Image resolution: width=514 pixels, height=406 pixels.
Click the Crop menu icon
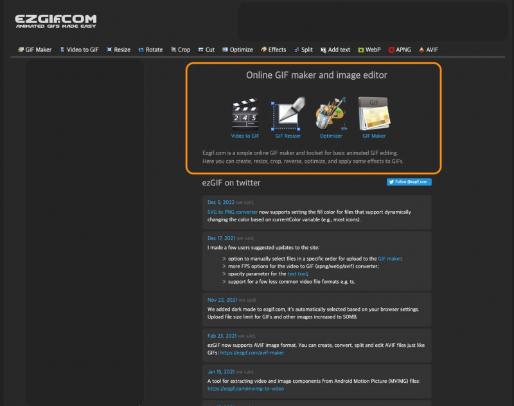point(173,50)
